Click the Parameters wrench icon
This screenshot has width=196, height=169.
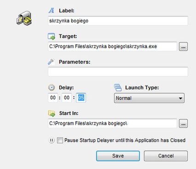pos(51,62)
